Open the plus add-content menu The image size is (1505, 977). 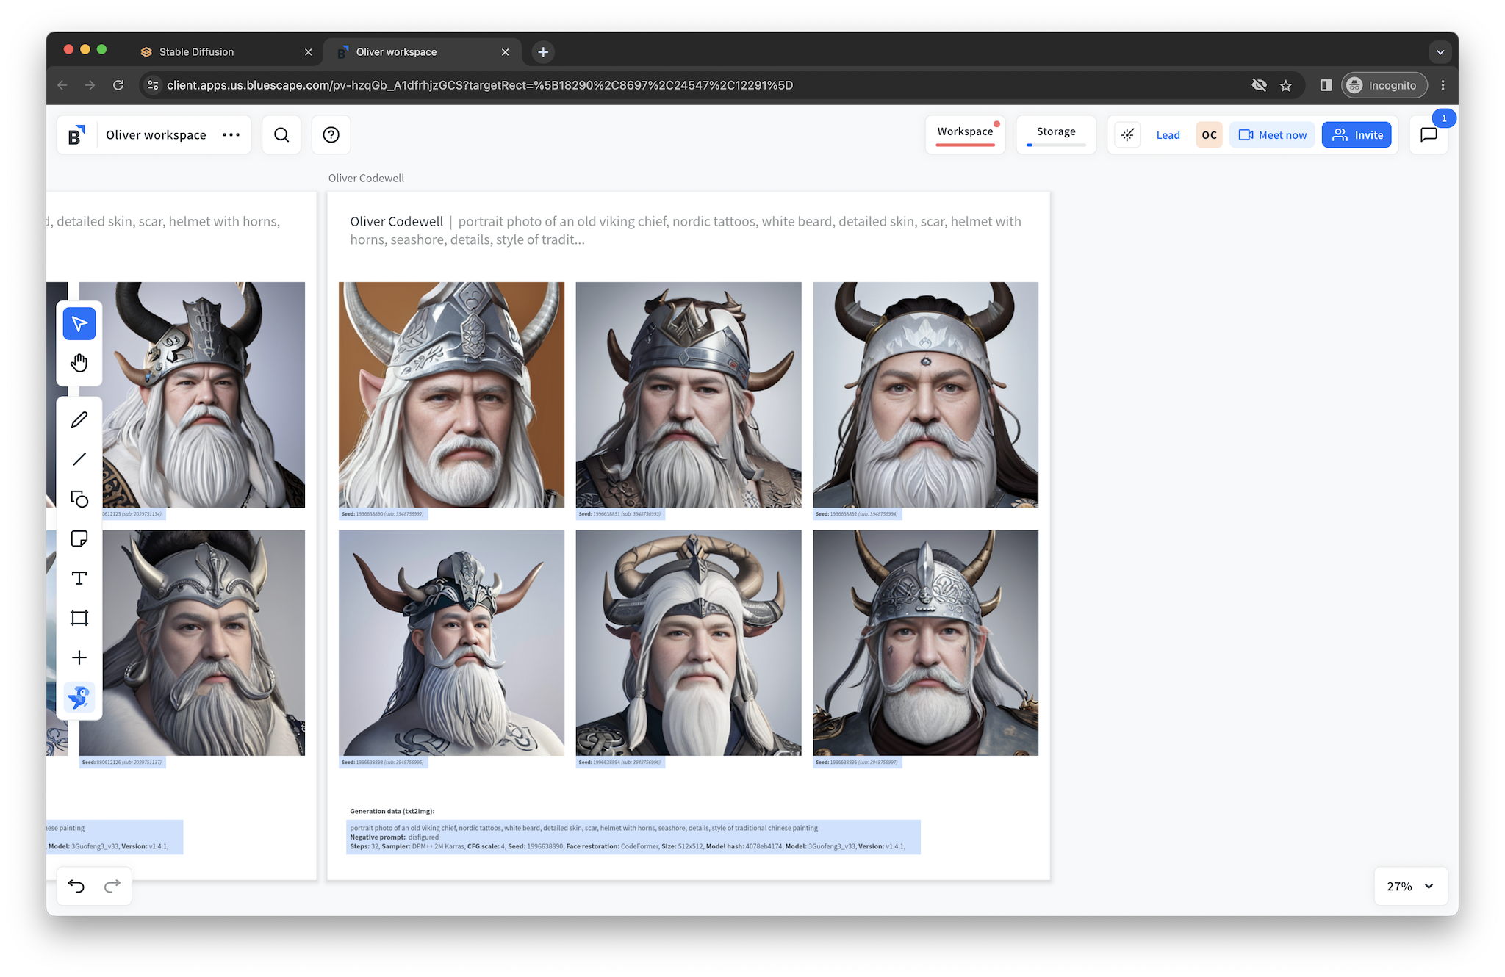(x=79, y=657)
